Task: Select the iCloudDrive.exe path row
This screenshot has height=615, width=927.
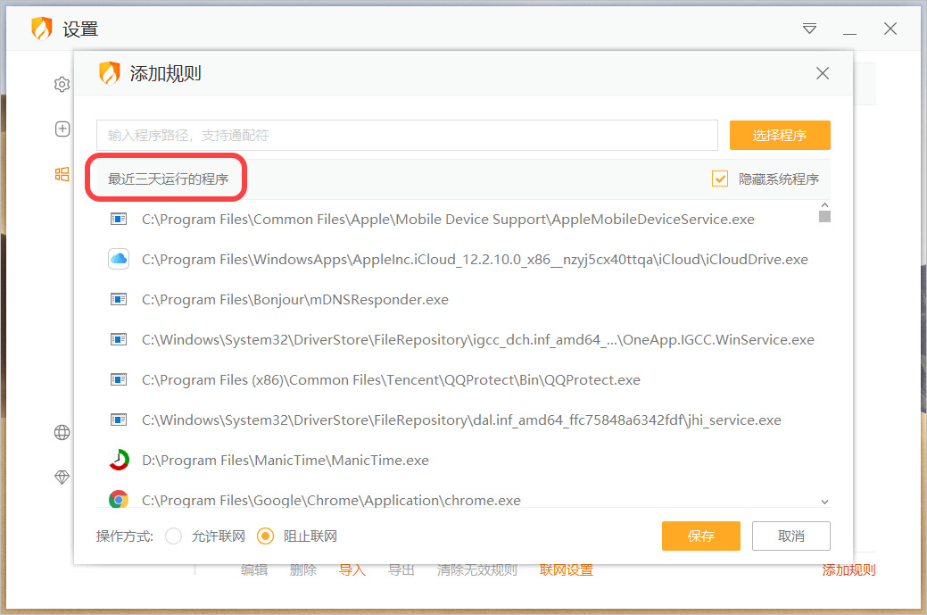Action: click(457, 260)
